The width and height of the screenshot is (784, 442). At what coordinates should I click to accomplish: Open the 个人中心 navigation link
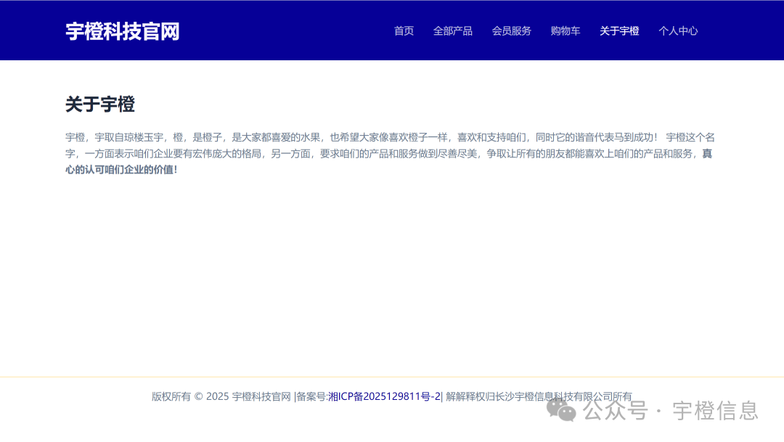[x=678, y=30]
